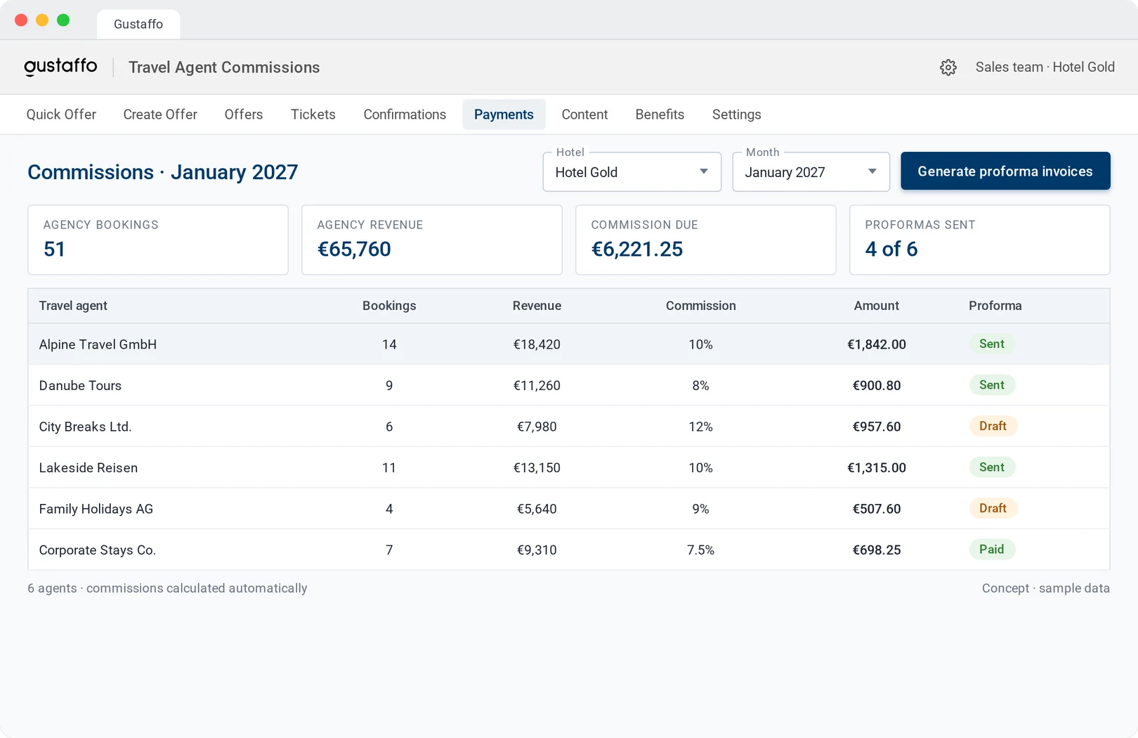Image resolution: width=1138 pixels, height=738 pixels.
Task: Open the January 2027 month dropdown
Action: coord(811,172)
